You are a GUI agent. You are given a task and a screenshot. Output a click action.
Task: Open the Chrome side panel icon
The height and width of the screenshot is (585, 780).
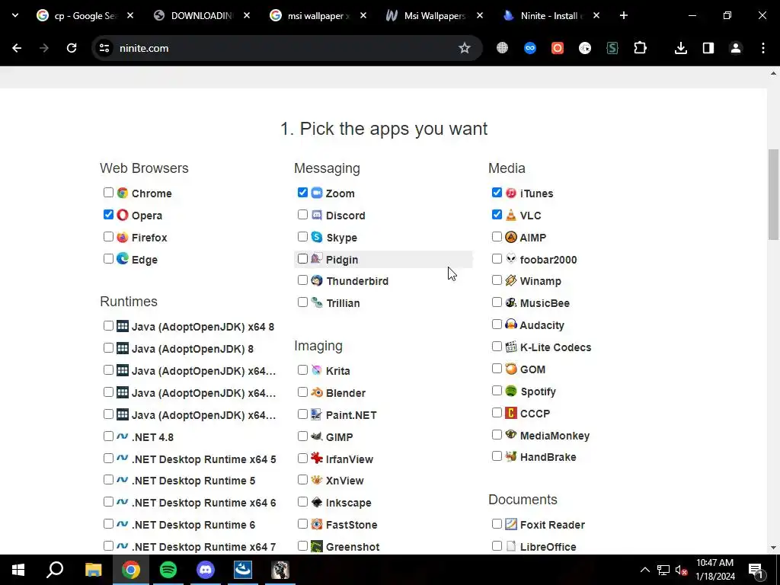[x=708, y=48]
